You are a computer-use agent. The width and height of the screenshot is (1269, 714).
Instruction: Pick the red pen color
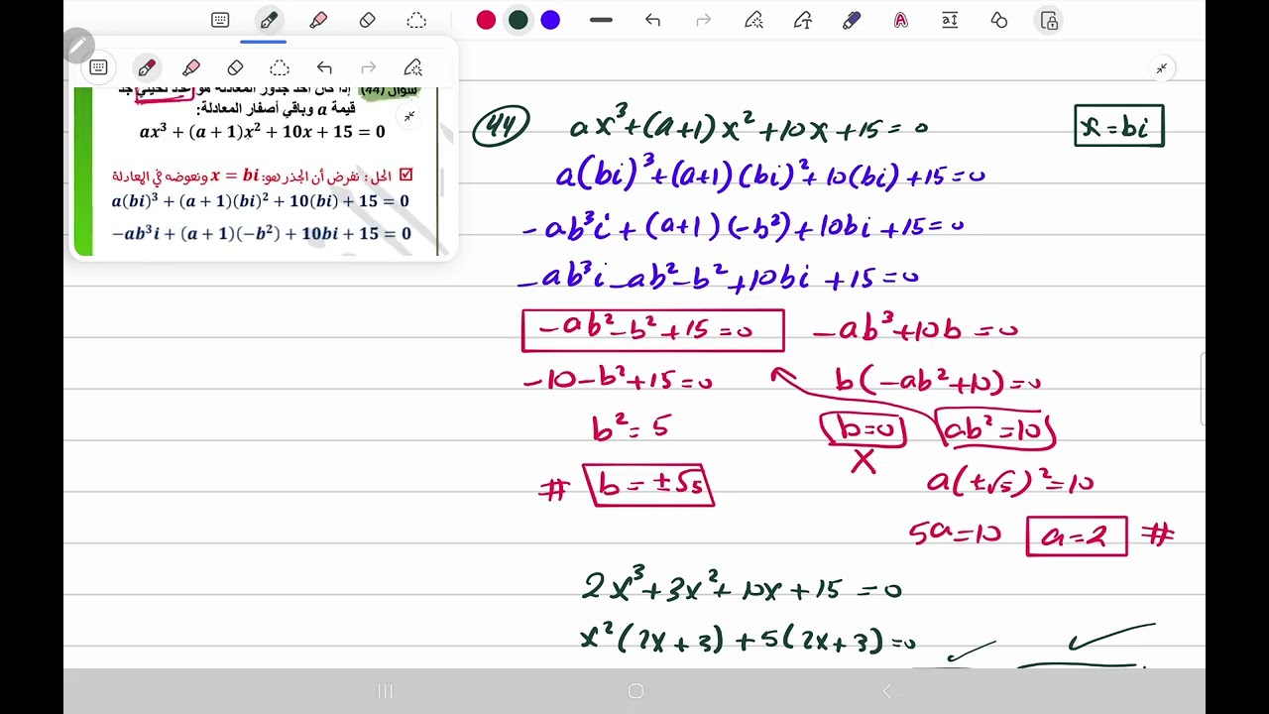486,20
